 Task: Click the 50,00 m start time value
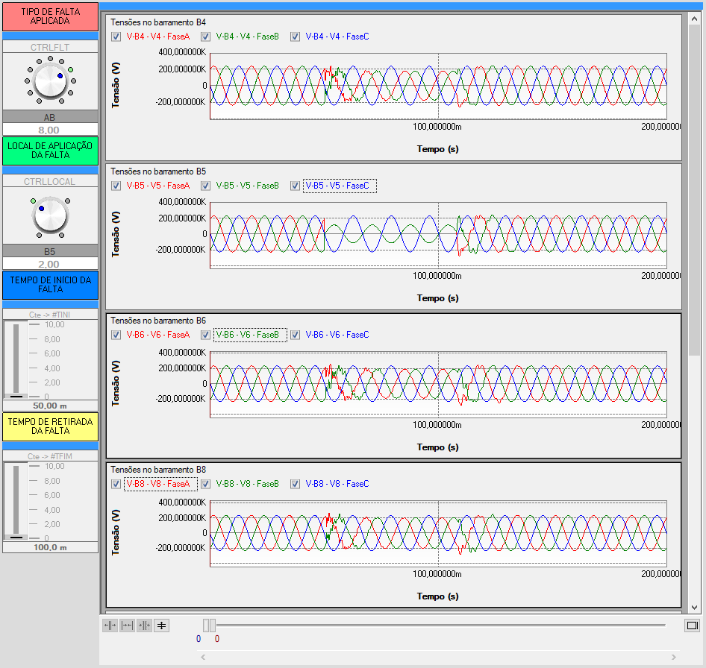point(50,406)
